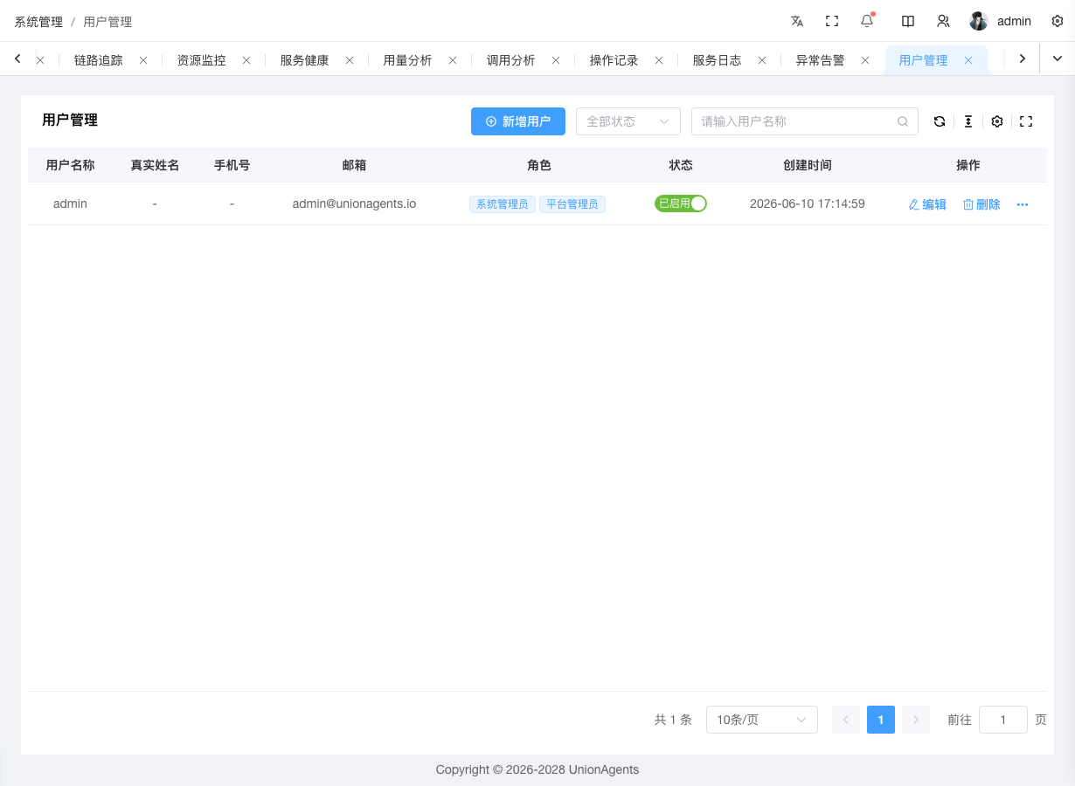Click the admin username cell
This screenshot has height=786, width=1075.
coord(70,203)
